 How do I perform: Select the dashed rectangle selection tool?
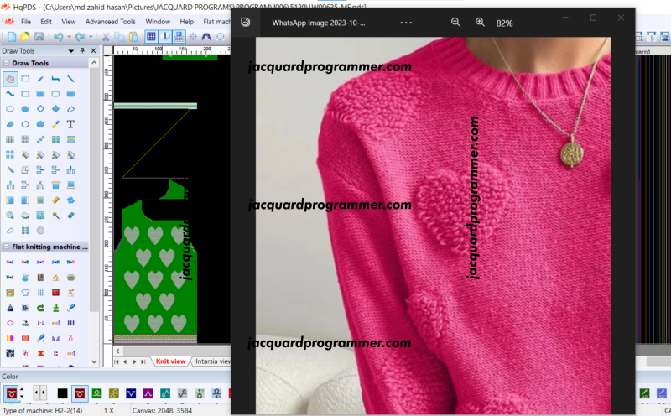[25, 79]
